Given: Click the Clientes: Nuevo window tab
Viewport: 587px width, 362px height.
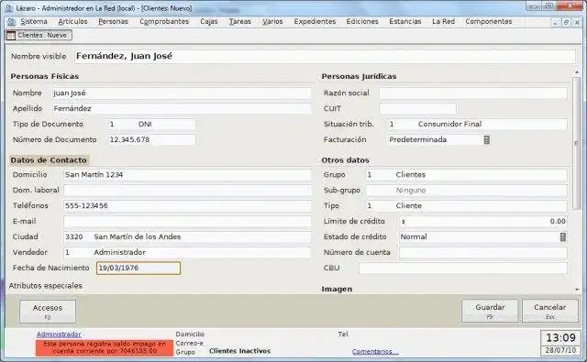Looking at the screenshot, I should click(x=39, y=35).
